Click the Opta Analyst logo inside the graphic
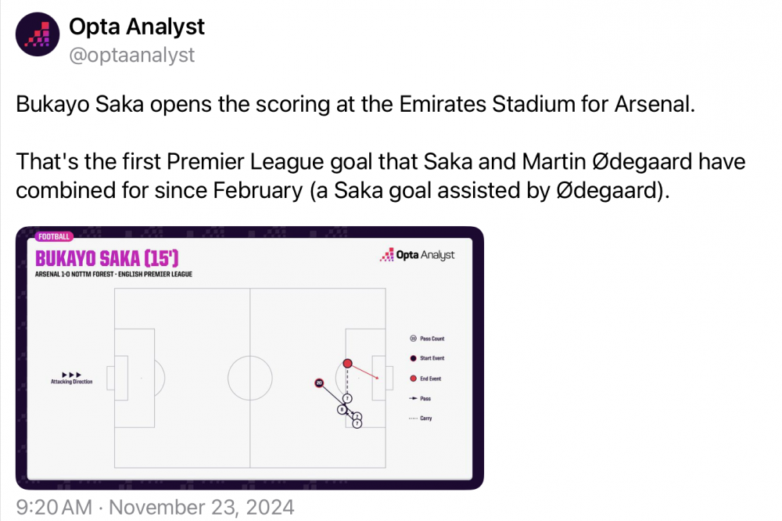 (x=417, y=255)
